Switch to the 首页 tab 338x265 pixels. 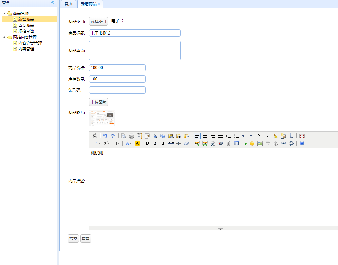pyautogui.click(x=68, y=4)
